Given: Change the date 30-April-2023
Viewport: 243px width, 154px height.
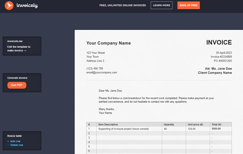Looking at the screenshot, I should click(224, 53).
